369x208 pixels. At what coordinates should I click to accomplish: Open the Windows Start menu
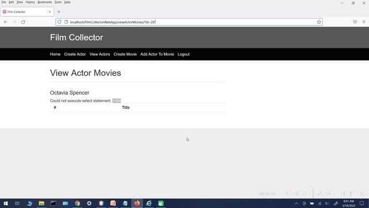pyautogui.click(x=6, y=203)
